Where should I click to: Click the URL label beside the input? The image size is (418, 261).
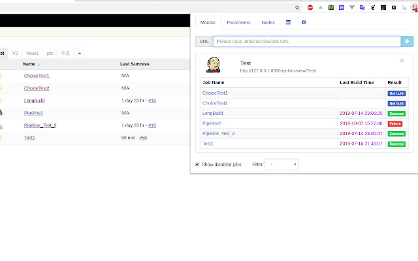pos(204,42)
